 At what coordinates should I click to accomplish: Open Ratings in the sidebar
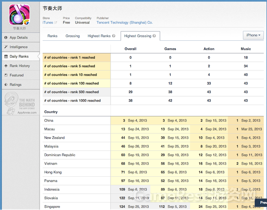(x=21, y=84)
